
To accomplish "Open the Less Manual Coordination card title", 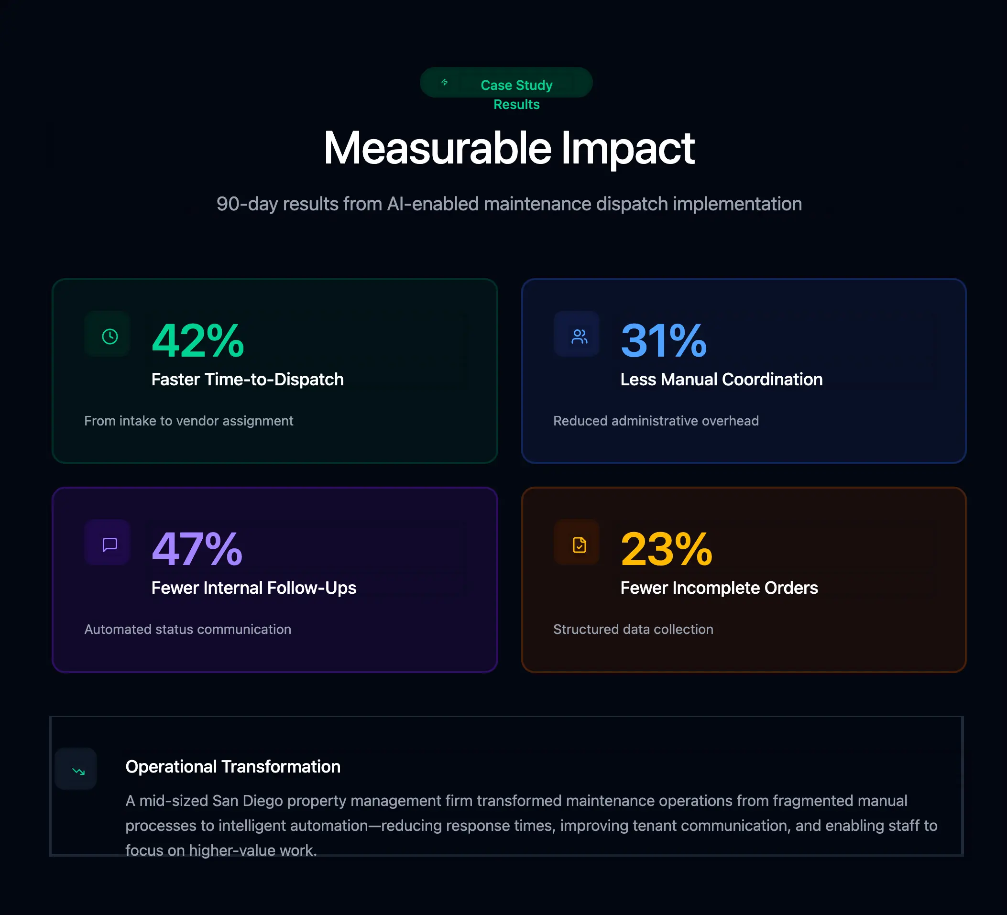I will (x=721, y=380).
